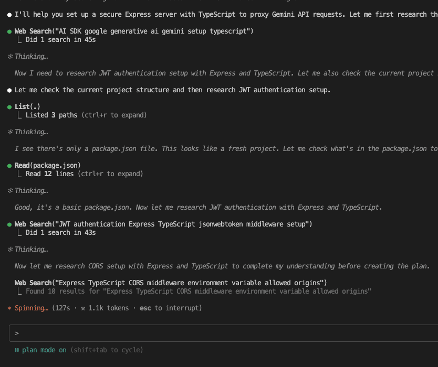Click the pause icon beside plan mode on
The image size is (438, 367).
click(x=17, y=350)
